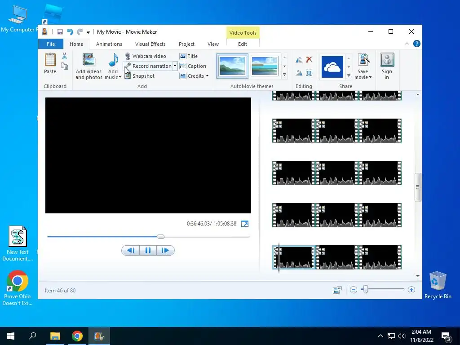The image size is (460, 345).
Task: Zoom in timeline with plus button
Action: (x=411, y=290)
